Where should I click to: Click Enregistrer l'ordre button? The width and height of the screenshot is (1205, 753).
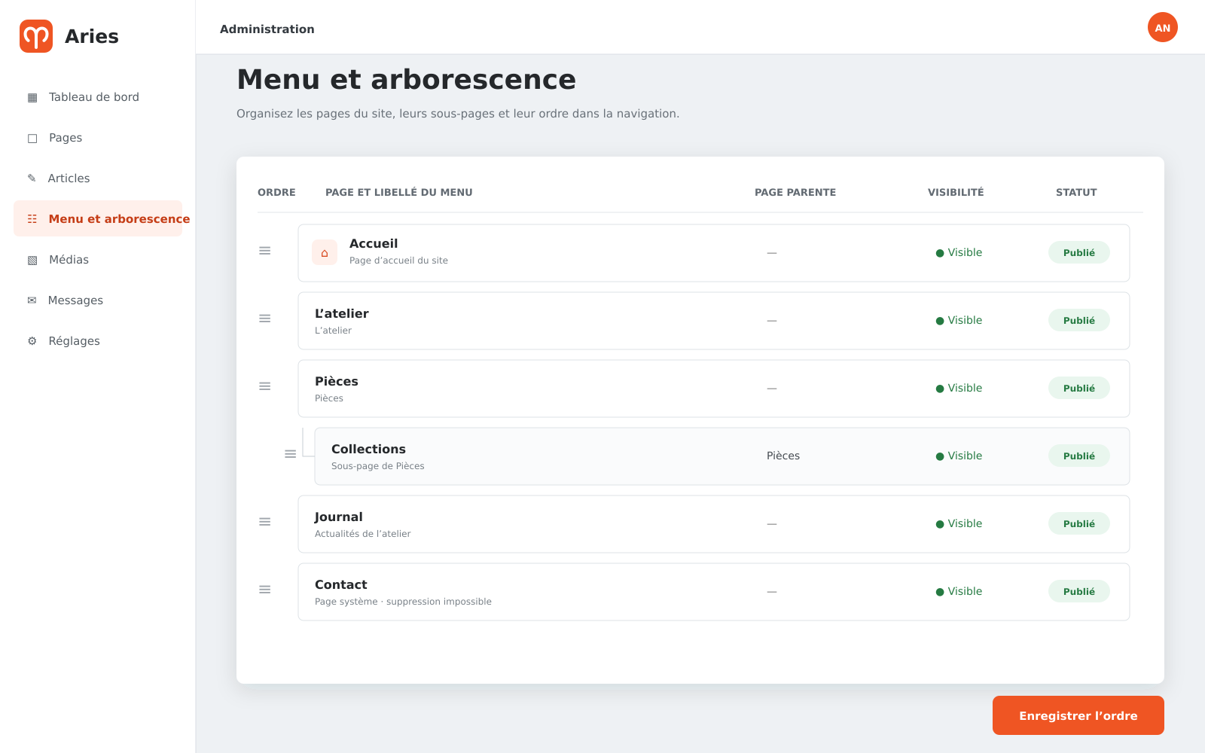pyautogui.click(x=1078, y=715)
